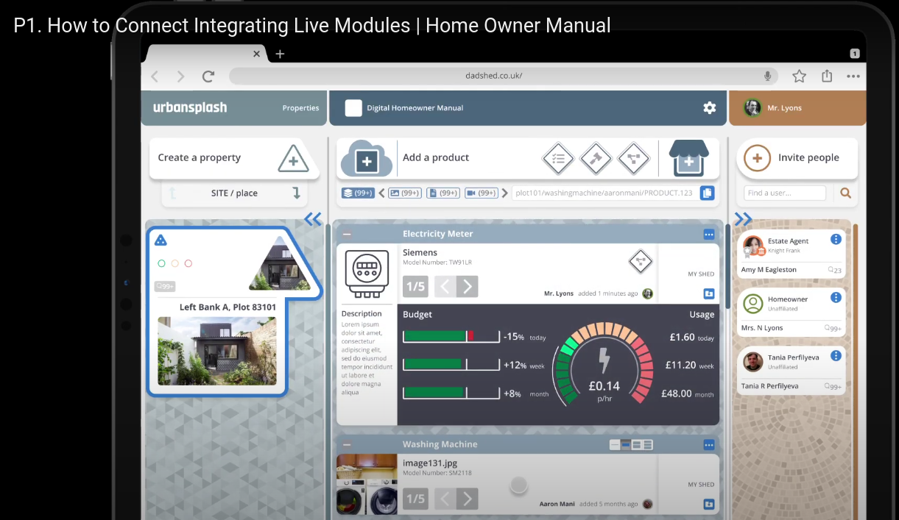899x520 pixels.
Task: Bookmark page with the browser star icon
Action: (x=799, y=76)
